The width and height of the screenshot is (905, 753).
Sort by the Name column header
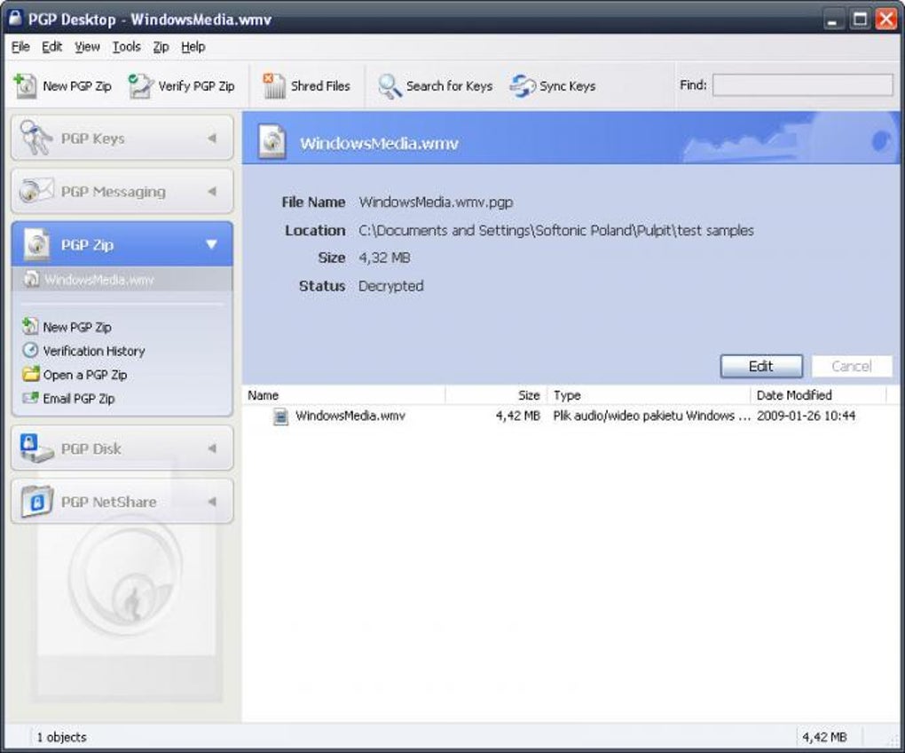coord(343,395)
